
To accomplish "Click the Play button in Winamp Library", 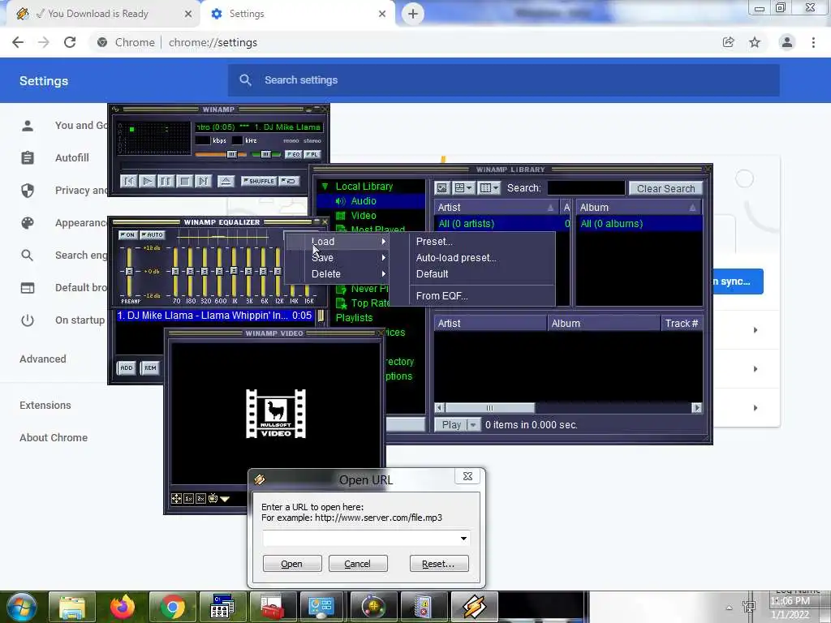I will coord(451,425).
